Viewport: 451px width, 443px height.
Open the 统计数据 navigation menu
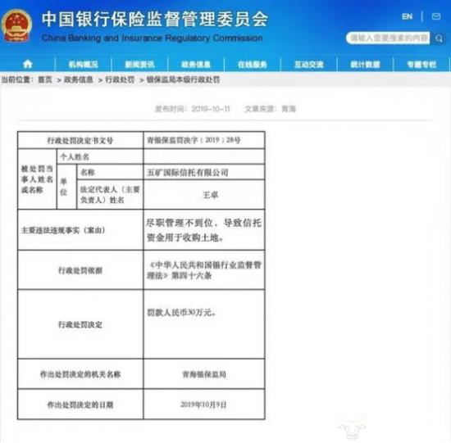point(365,65)
